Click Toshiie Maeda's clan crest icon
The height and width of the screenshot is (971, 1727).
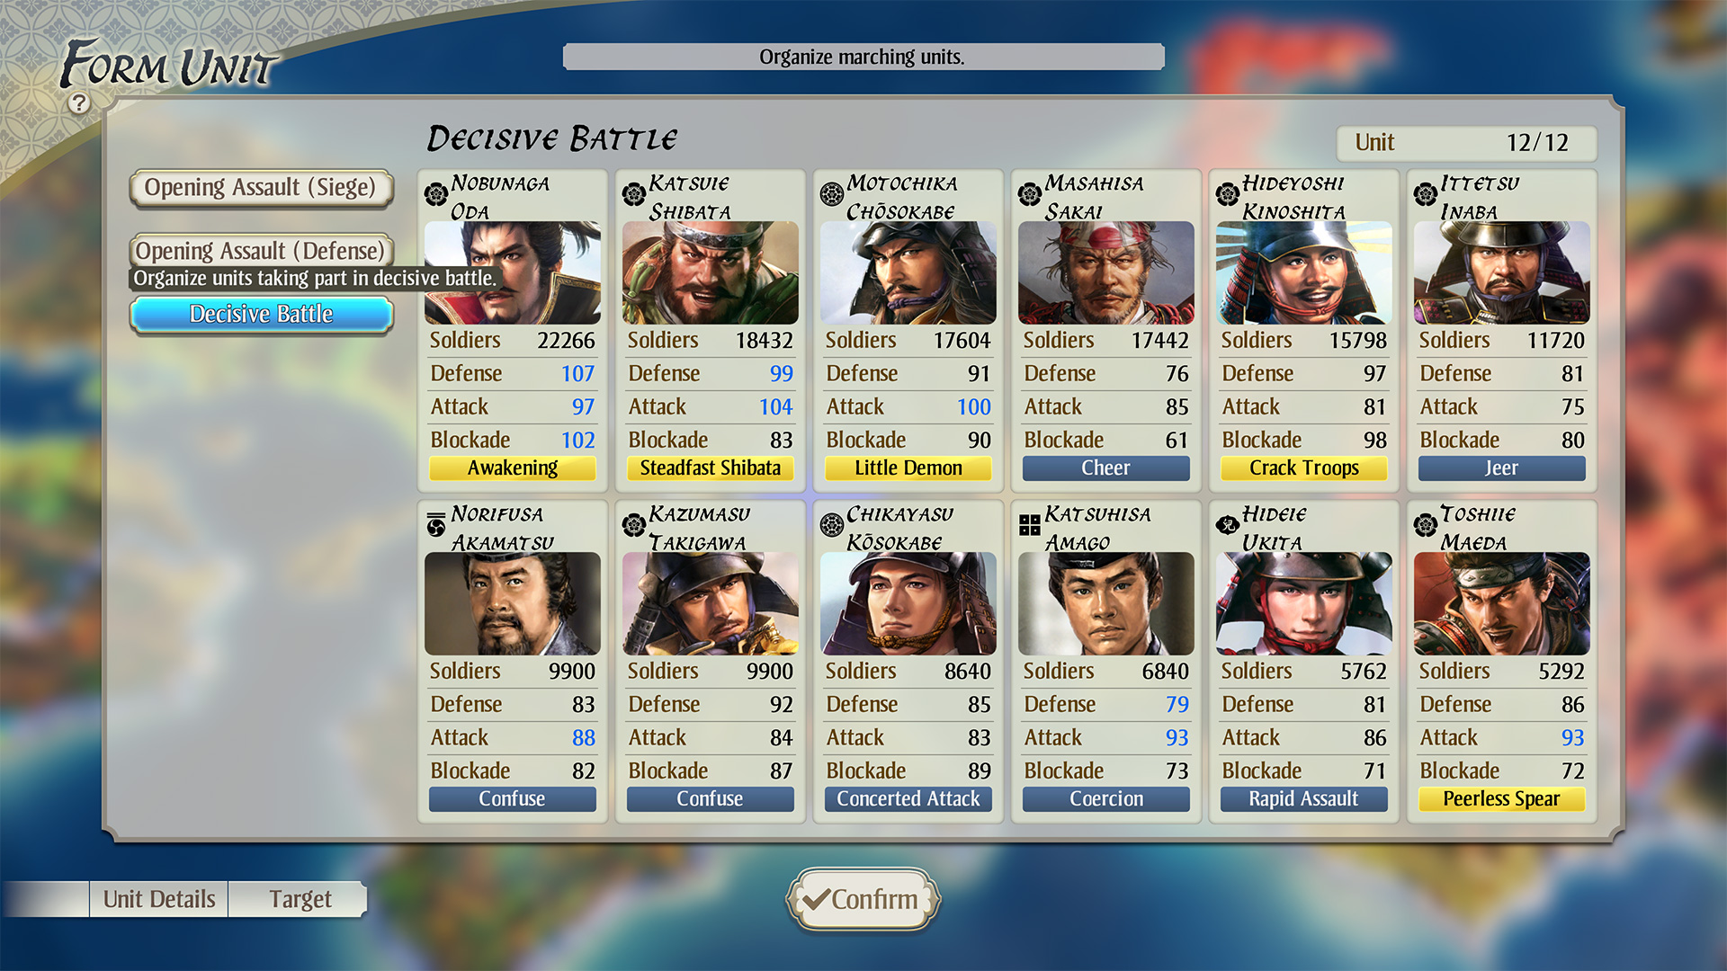[1426, 524]
